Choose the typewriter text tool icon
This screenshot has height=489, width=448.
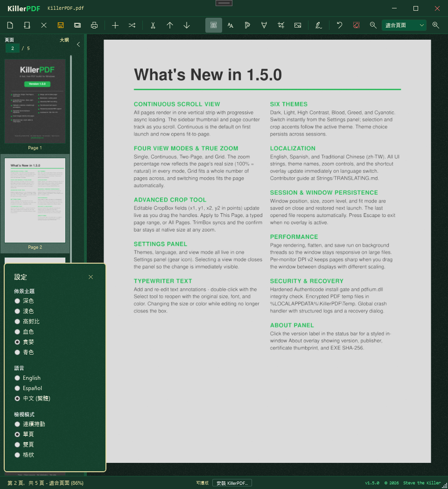(231, 25)
